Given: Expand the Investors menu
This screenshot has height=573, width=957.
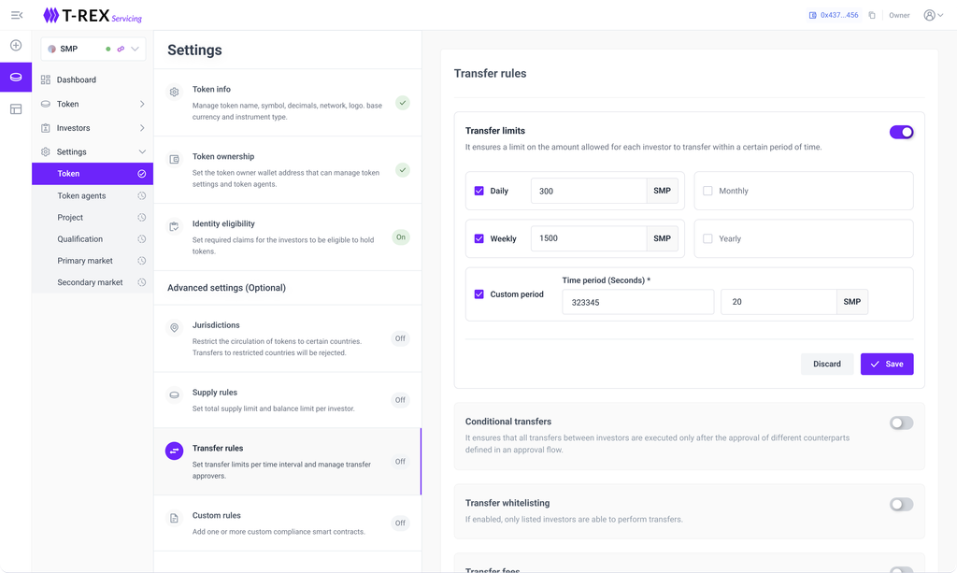Looking at the screenshot, I should [x=142, y=128].
